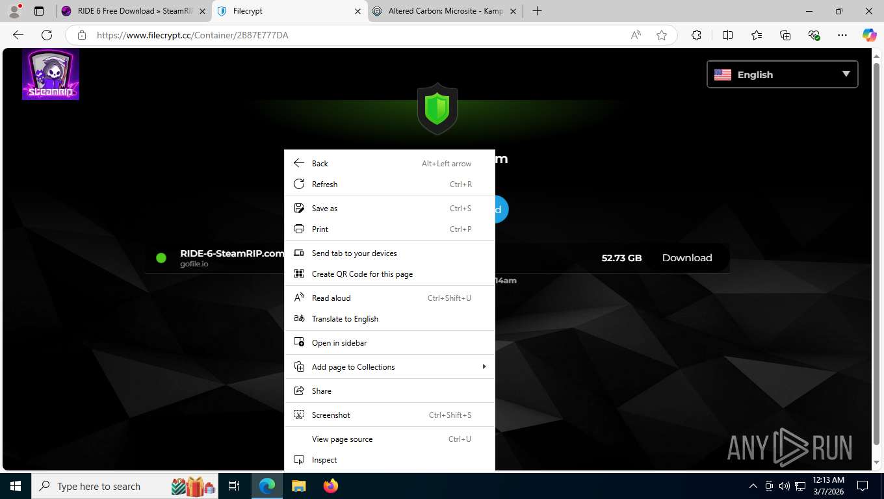Open Settings and more ellipsis

[x=842, y=35]
